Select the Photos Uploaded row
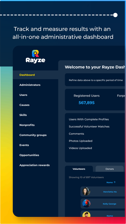Viewport: 126px width, 224px height. pos(81,141)
